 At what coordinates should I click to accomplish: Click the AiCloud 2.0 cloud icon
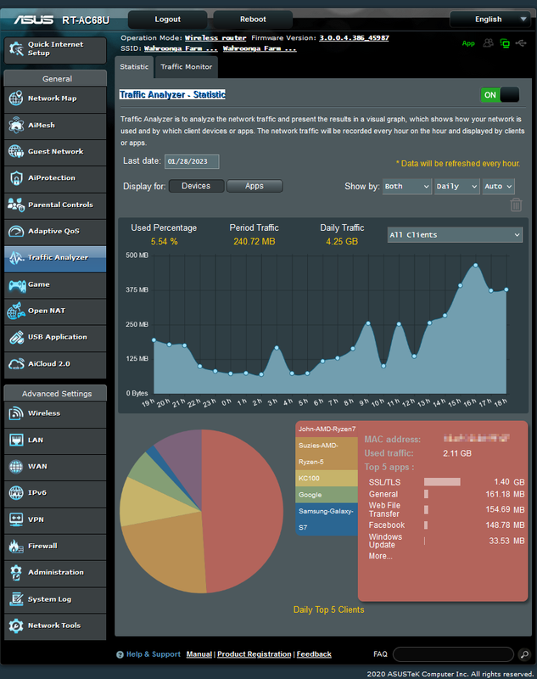pos(16,364)
